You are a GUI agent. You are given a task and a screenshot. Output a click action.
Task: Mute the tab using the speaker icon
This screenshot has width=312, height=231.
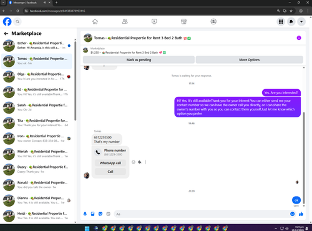[45, 2]
